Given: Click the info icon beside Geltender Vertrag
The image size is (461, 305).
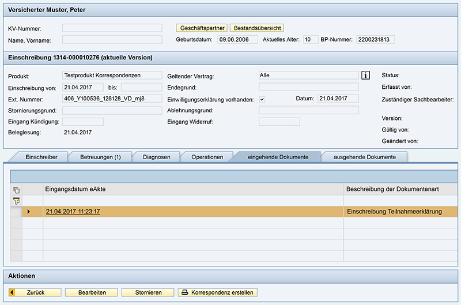Looking at the screenshot, I should 365,76.
